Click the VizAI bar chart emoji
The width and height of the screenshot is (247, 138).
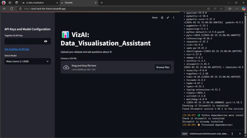click(x=65, y=35)
